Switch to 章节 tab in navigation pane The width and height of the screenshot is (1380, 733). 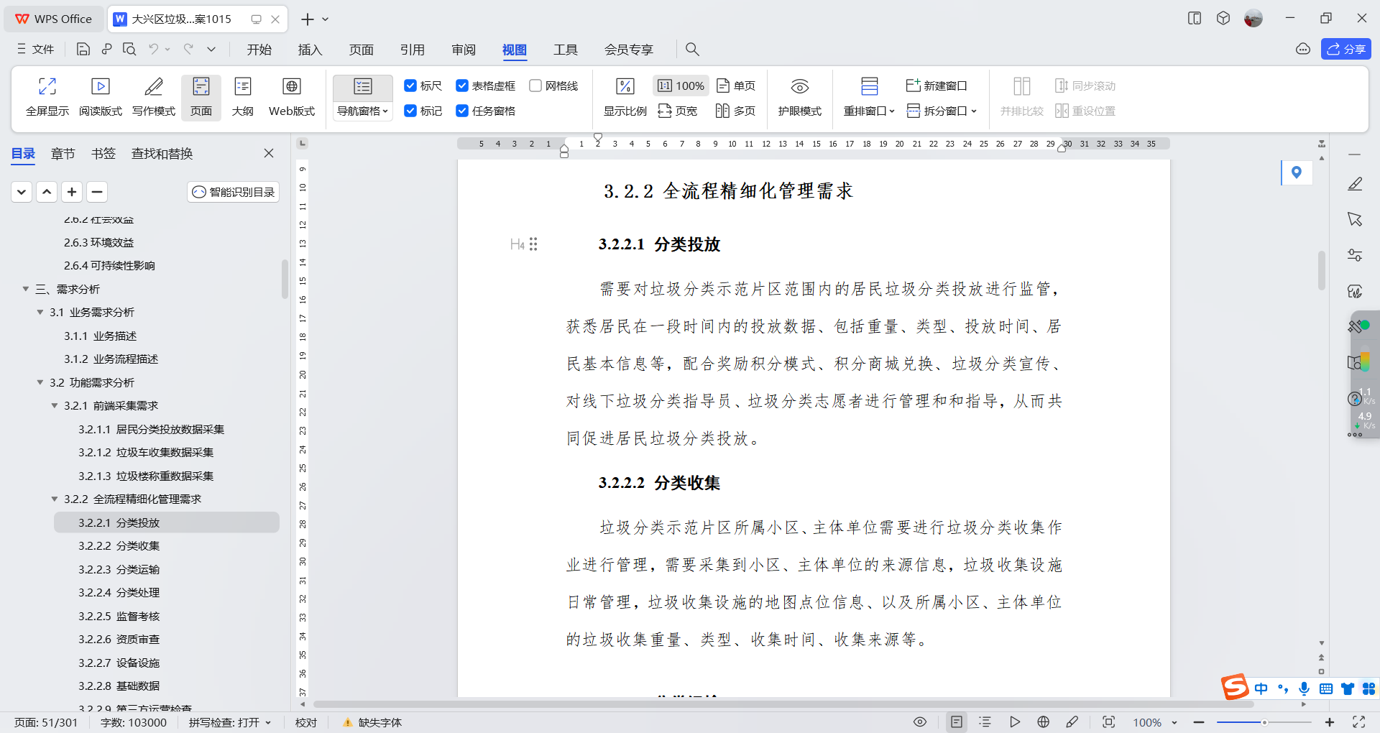[x=63, y=153]
